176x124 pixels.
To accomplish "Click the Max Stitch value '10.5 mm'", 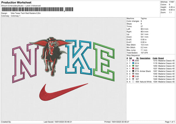I will 144,45.
